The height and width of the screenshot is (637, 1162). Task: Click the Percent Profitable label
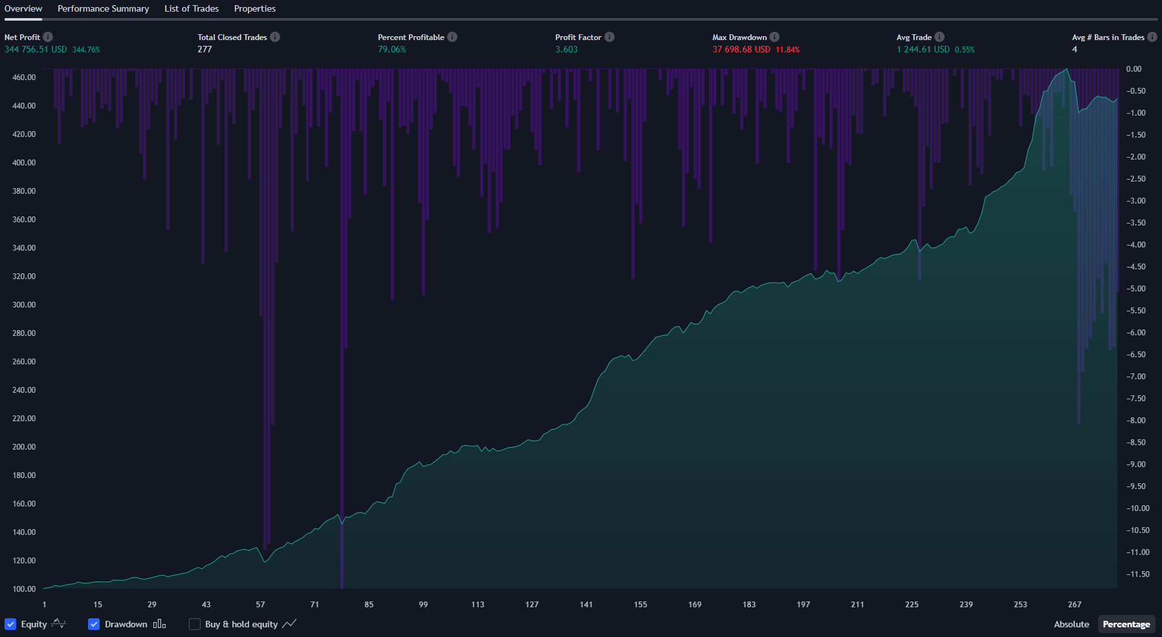tap(411, 37)
